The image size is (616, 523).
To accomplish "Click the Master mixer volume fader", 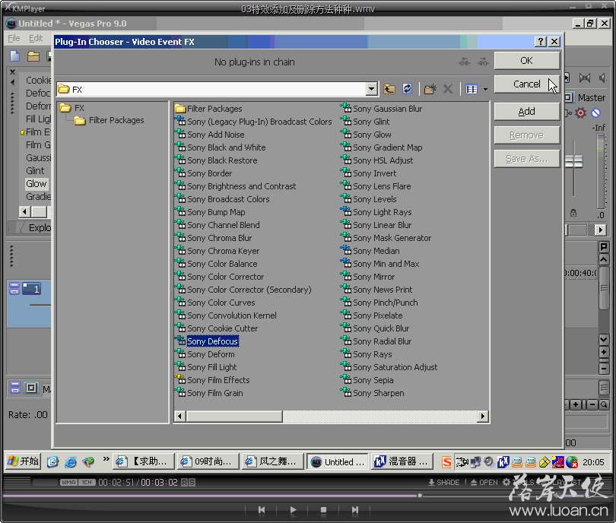I will [x=573, y=161].
